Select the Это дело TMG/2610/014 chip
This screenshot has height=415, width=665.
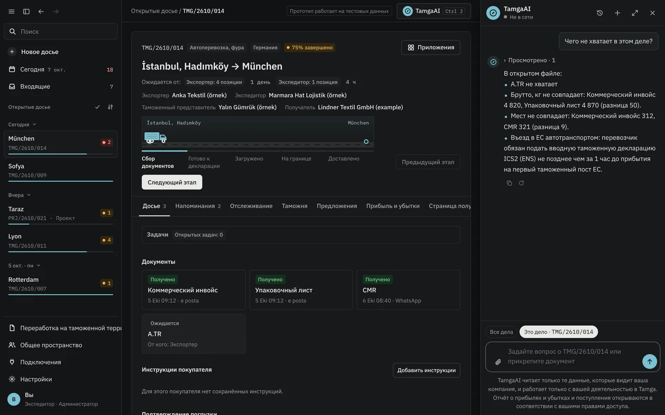tap(558, 332)
